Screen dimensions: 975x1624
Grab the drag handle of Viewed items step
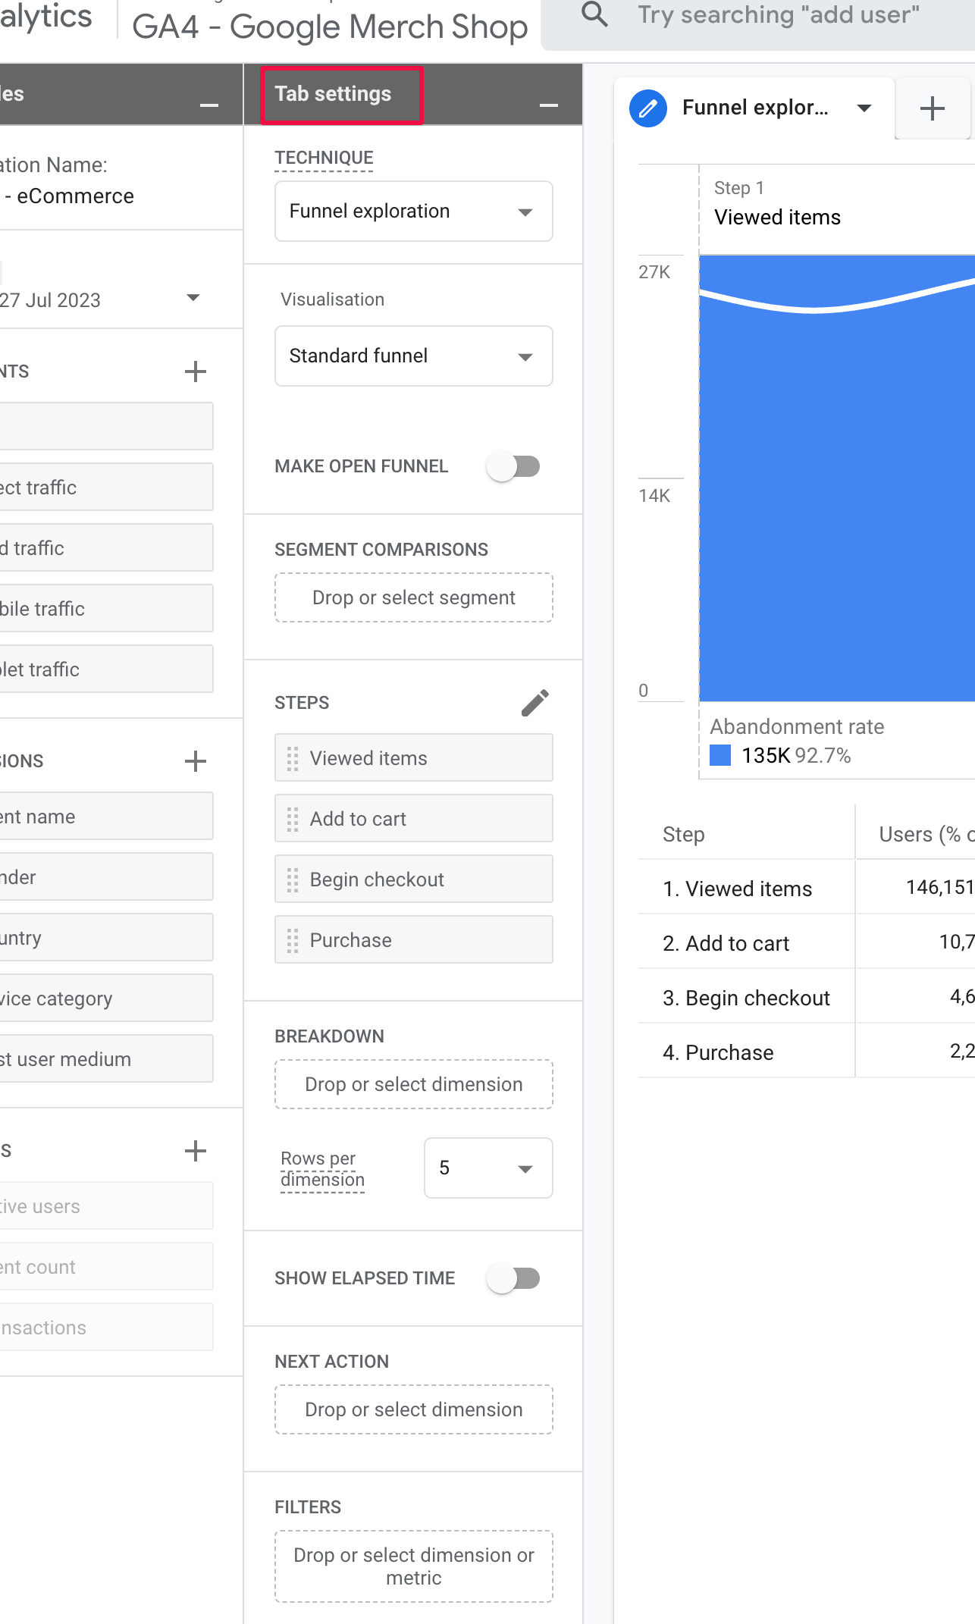[x=293, y=758]
